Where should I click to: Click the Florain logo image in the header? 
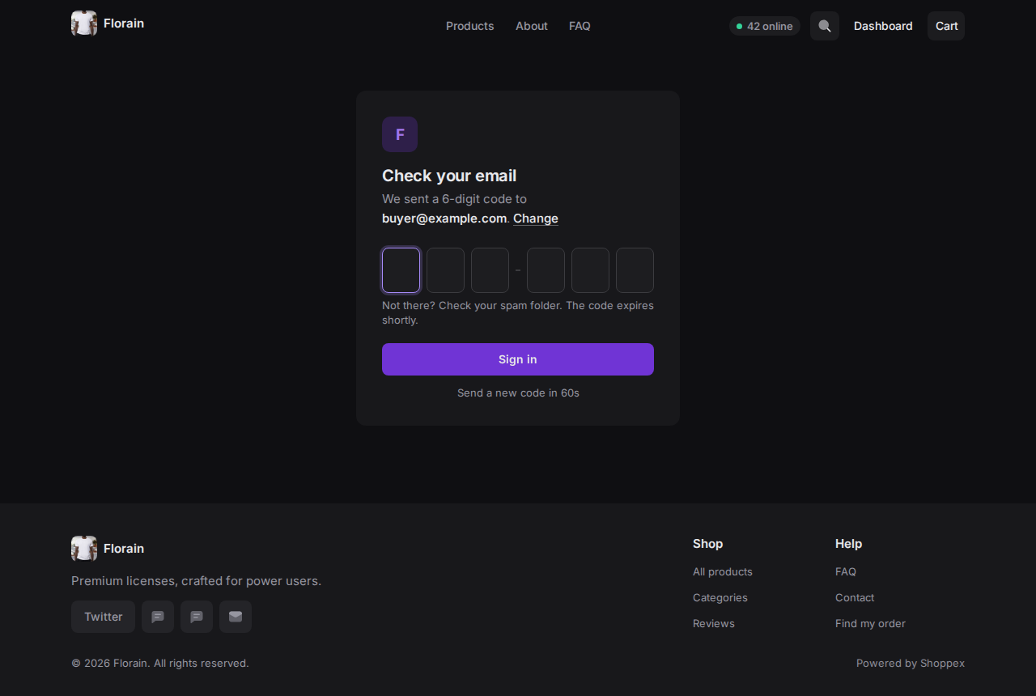[84, 23]
